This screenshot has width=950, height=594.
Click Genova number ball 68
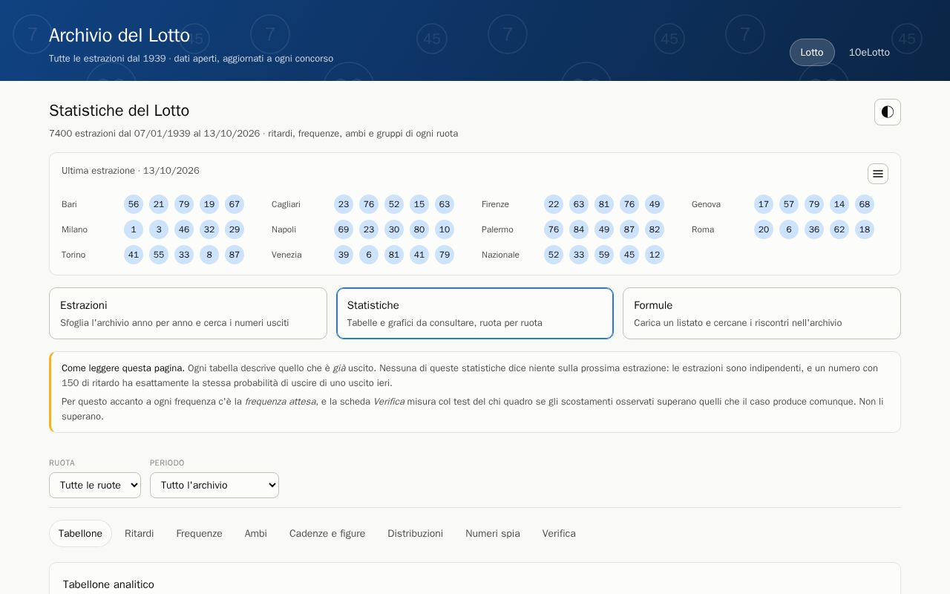[x=865, y=204]
